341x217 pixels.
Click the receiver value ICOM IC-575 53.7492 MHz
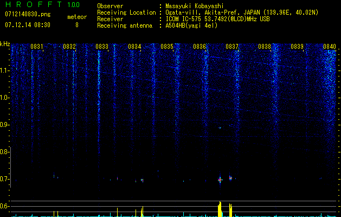point(217,19)
